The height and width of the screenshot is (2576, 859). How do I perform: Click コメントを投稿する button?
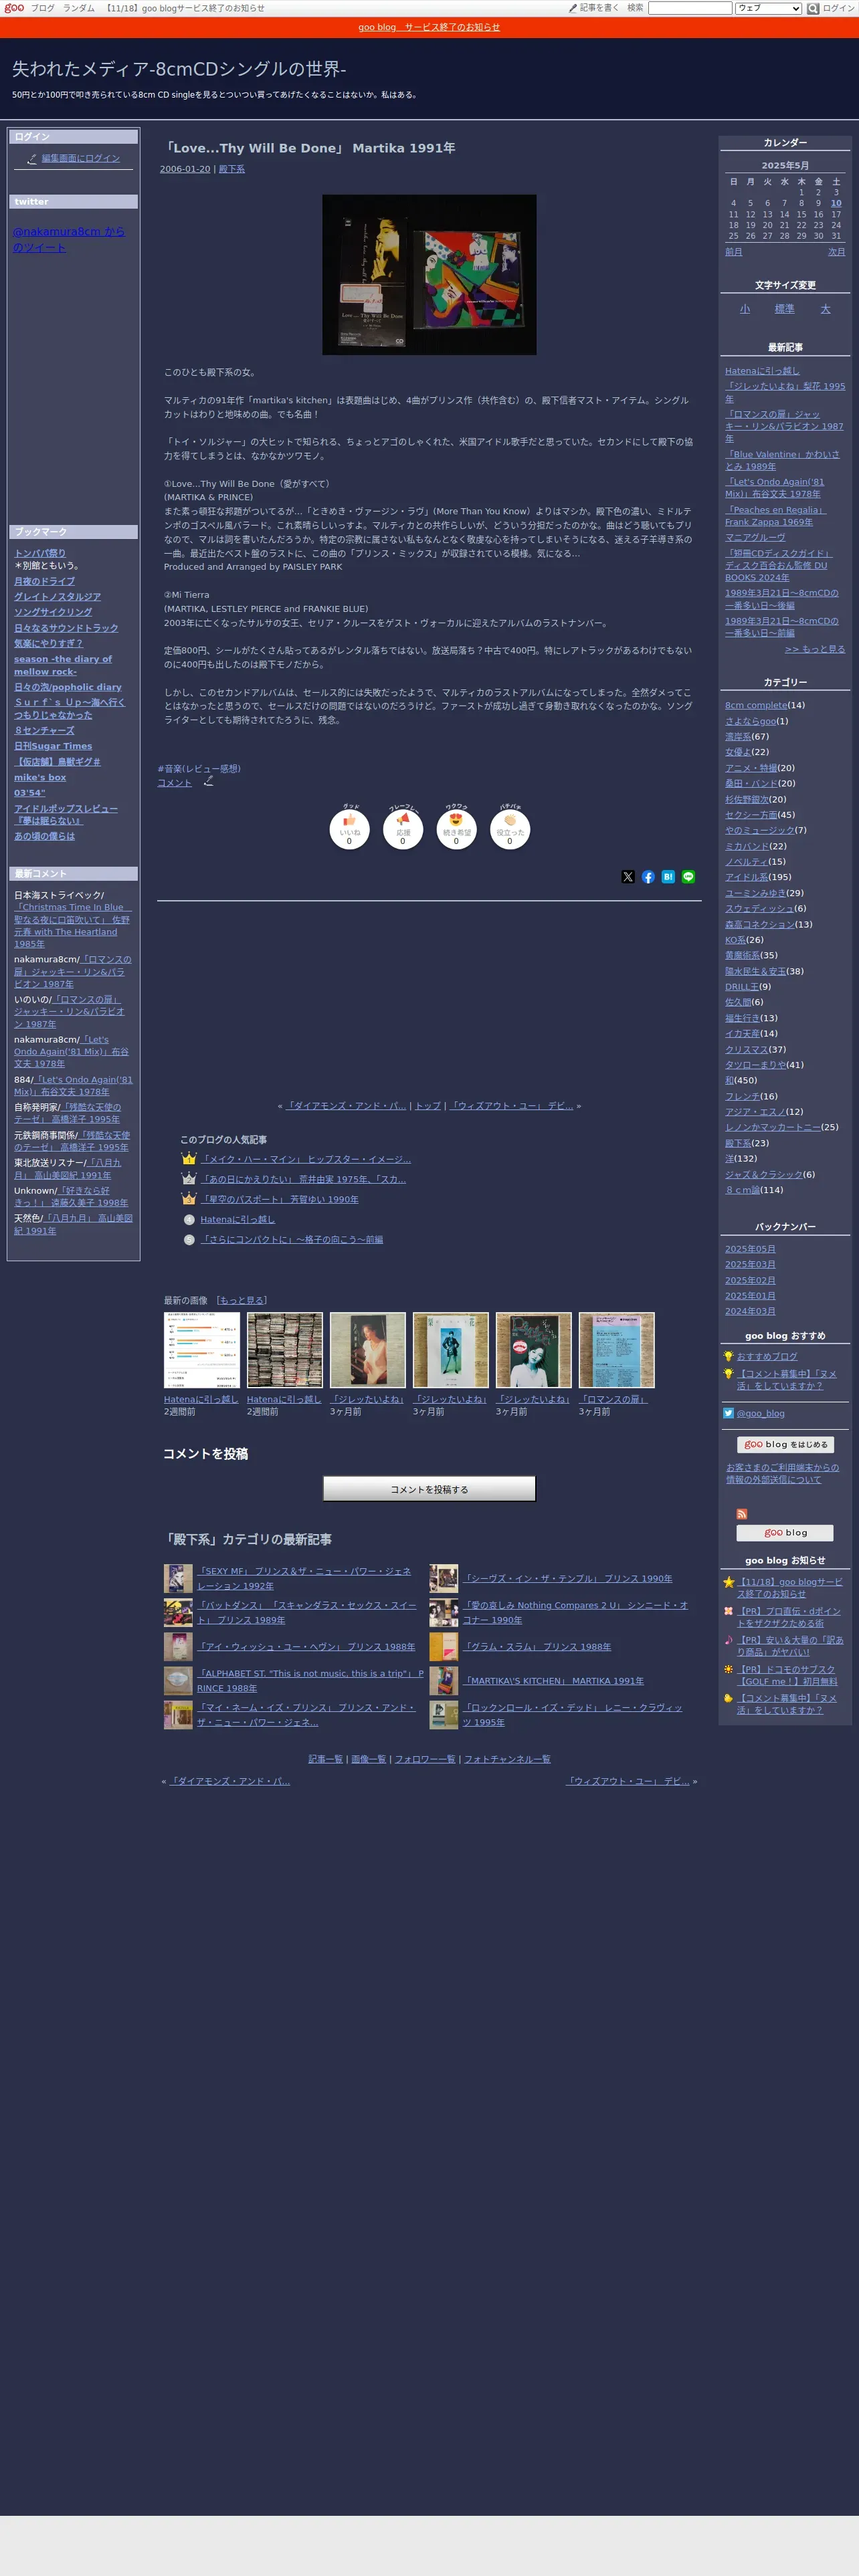429,1489
